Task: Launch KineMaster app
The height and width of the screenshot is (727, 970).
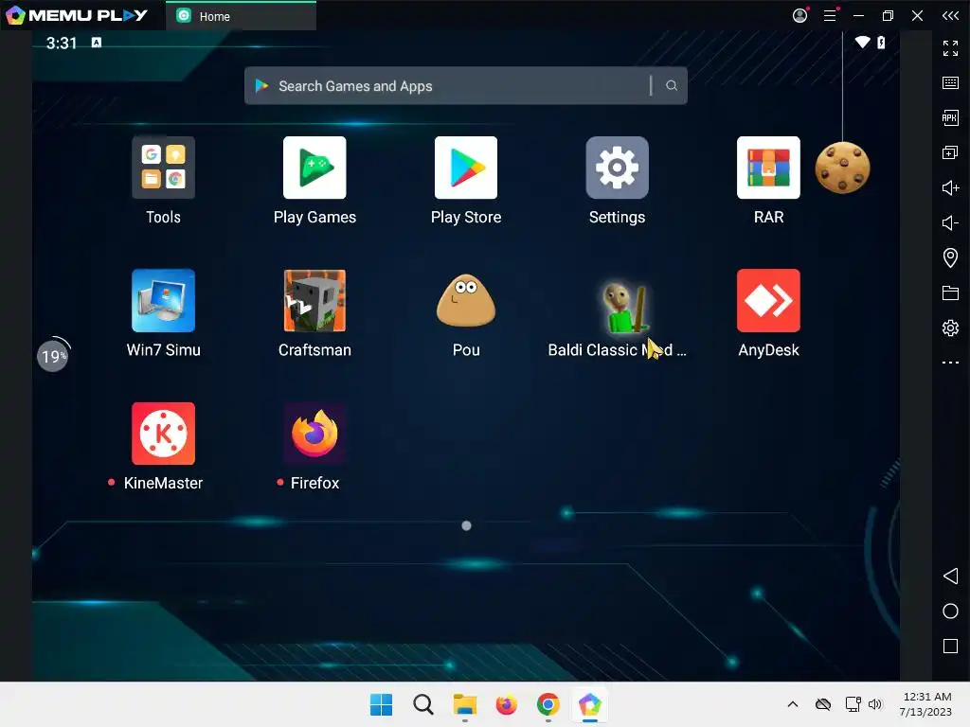Action: pyautogui.click(x=163, y=434)
